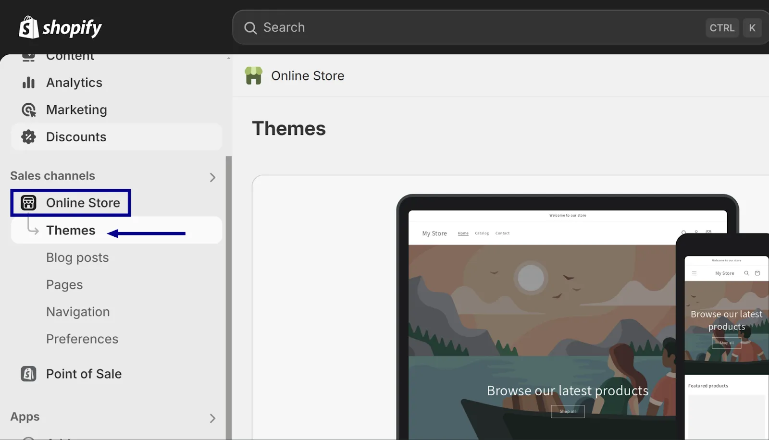The width and height of the screenshot is (769, 440).
Task: Click Shop all button in desktop preview
Action: click(568, 412)
